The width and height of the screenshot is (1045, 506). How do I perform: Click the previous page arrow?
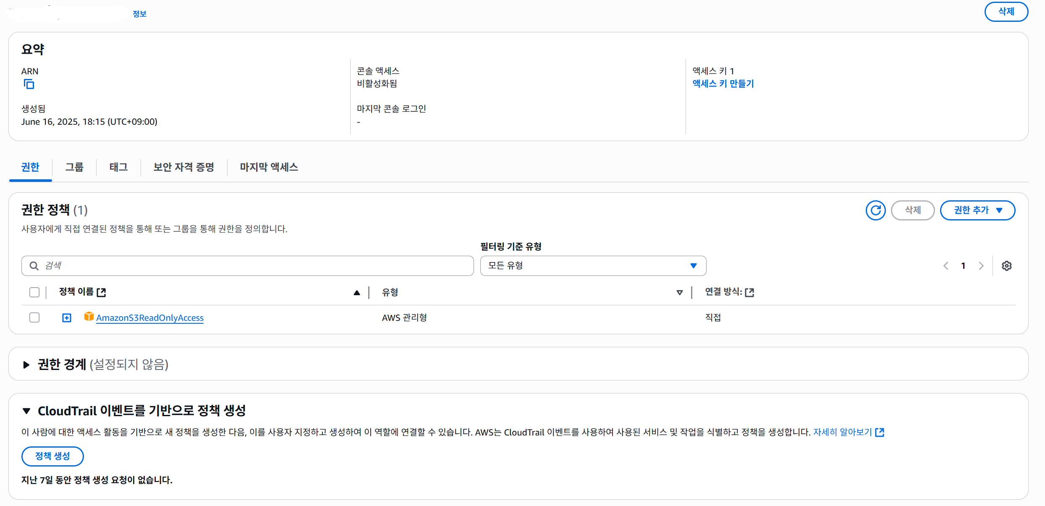pos(945,266)
